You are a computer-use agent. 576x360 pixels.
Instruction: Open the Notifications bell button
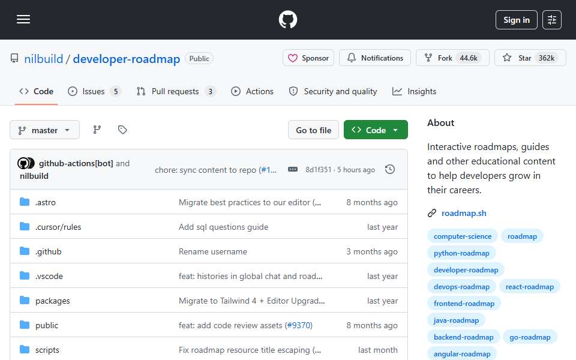click(374, 58)
